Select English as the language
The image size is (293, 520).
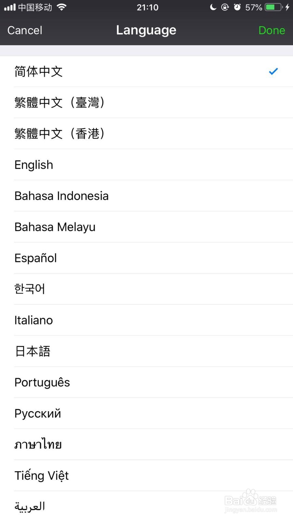click(x=146, y=165)
